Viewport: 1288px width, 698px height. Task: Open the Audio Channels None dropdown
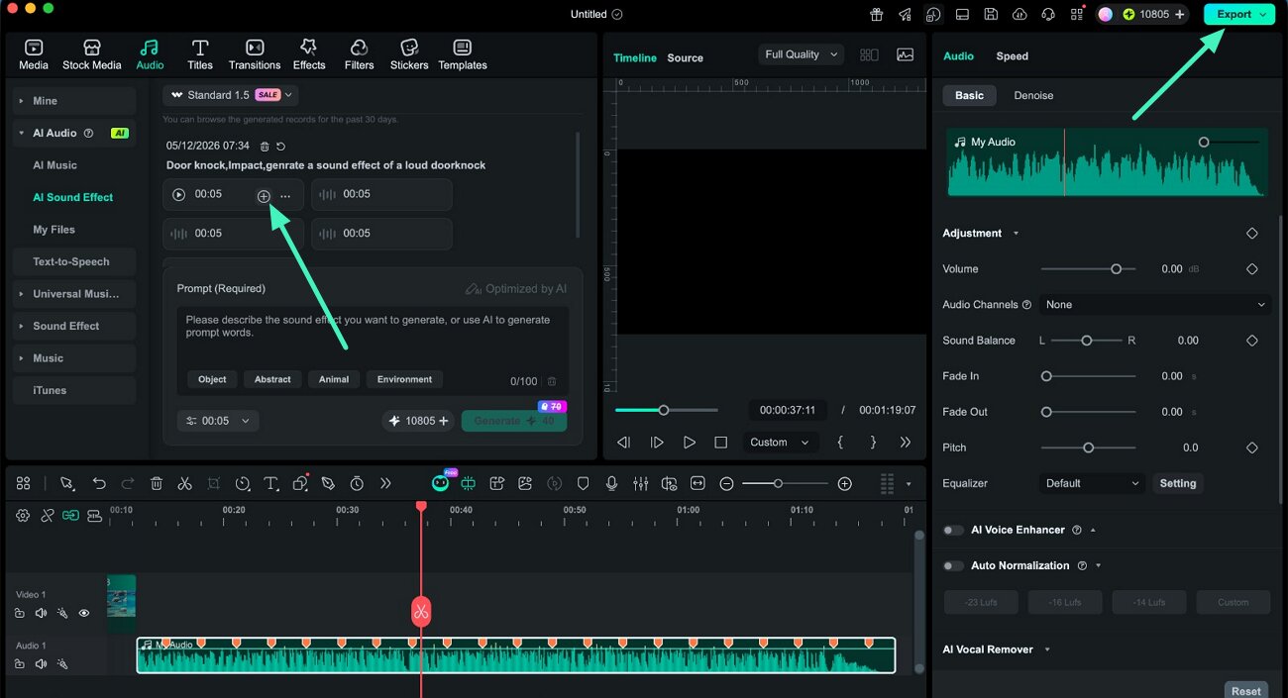coord(1155,305)
